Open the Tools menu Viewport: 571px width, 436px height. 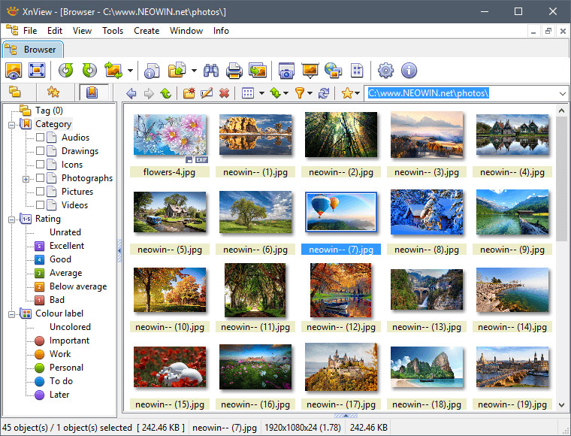coord(113,31)
